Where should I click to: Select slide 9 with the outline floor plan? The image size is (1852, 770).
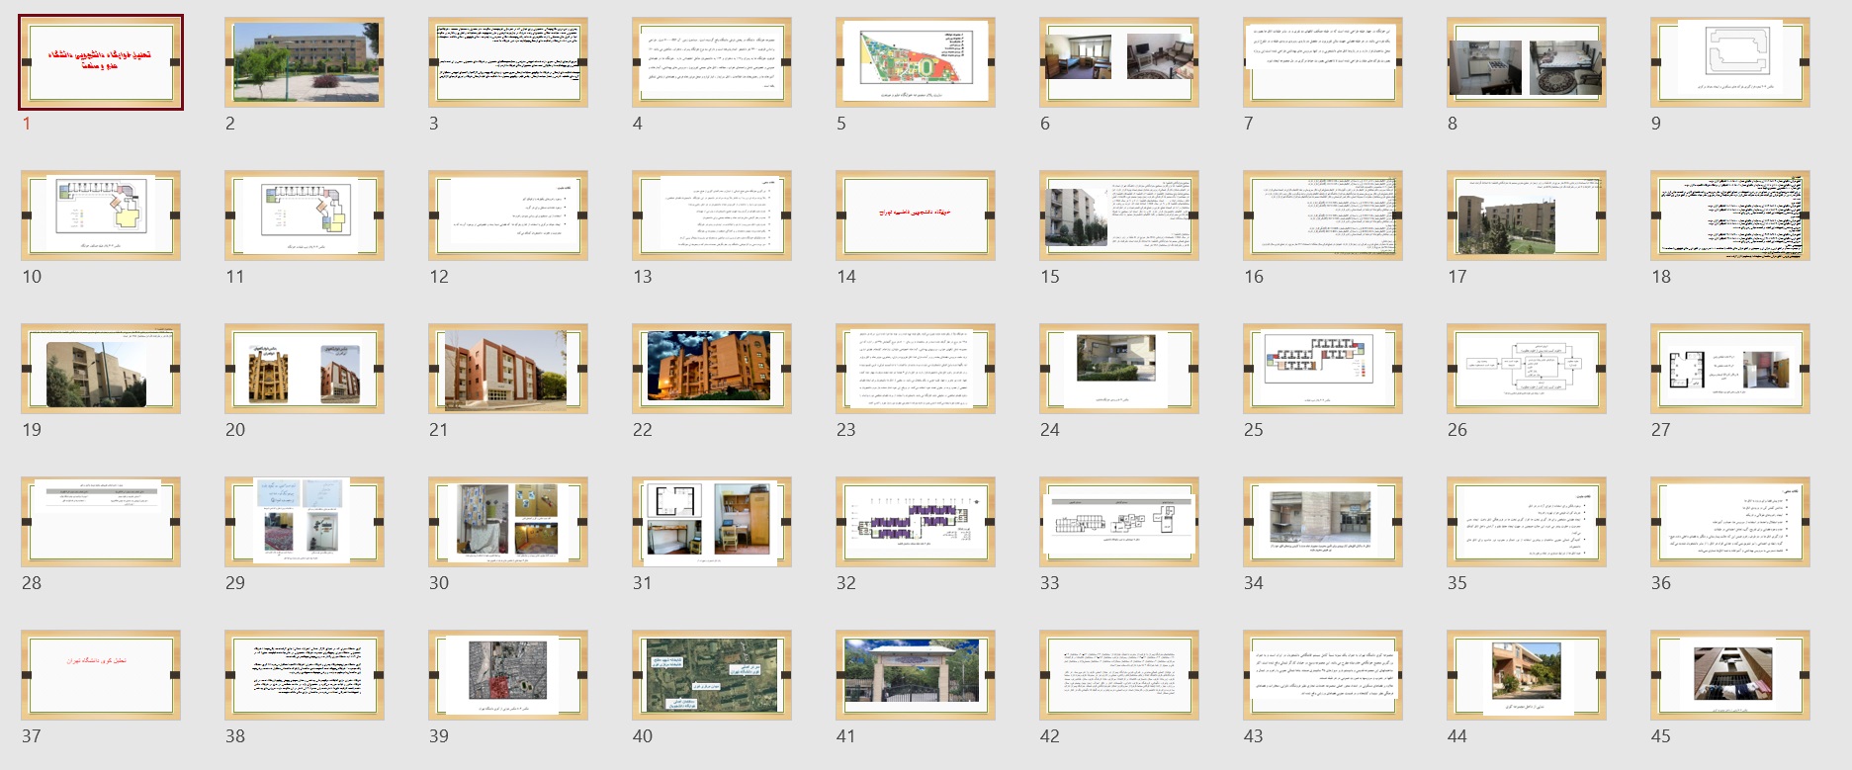click(1730, 62)
